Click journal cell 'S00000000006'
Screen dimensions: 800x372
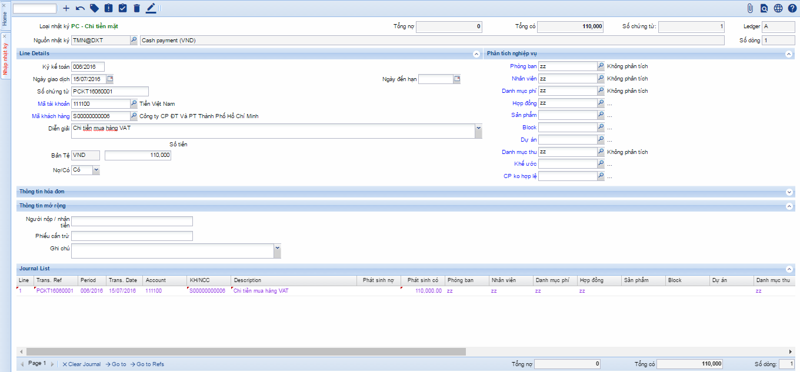pos(208,291)
